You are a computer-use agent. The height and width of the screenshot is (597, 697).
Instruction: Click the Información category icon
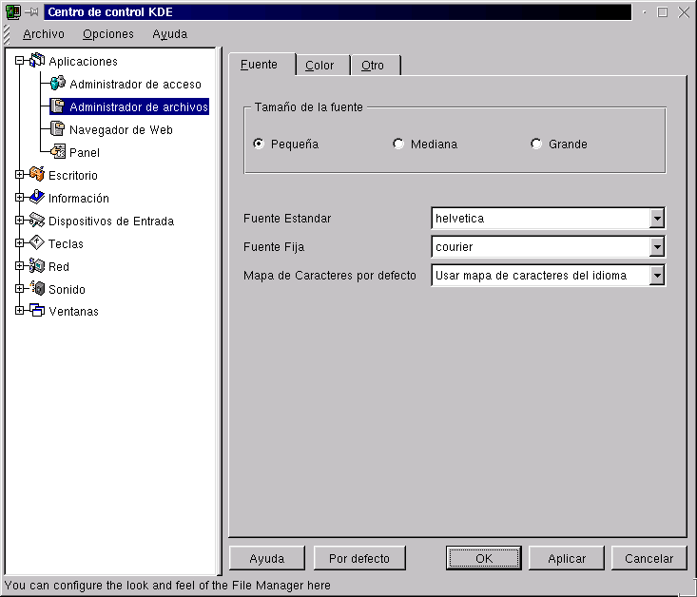point(37,198)
